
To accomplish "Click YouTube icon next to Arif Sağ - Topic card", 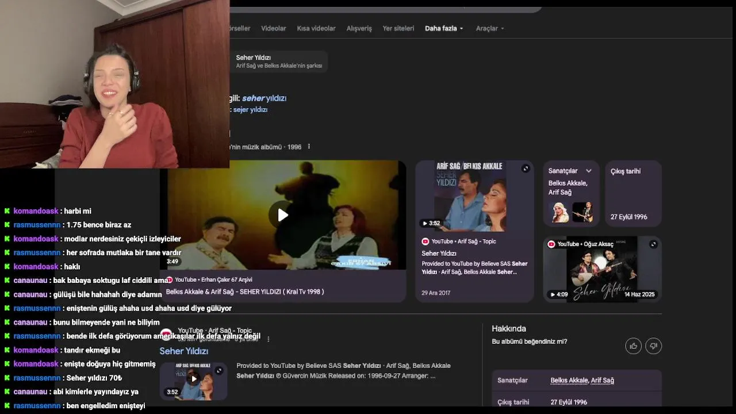I will (425, 241).
